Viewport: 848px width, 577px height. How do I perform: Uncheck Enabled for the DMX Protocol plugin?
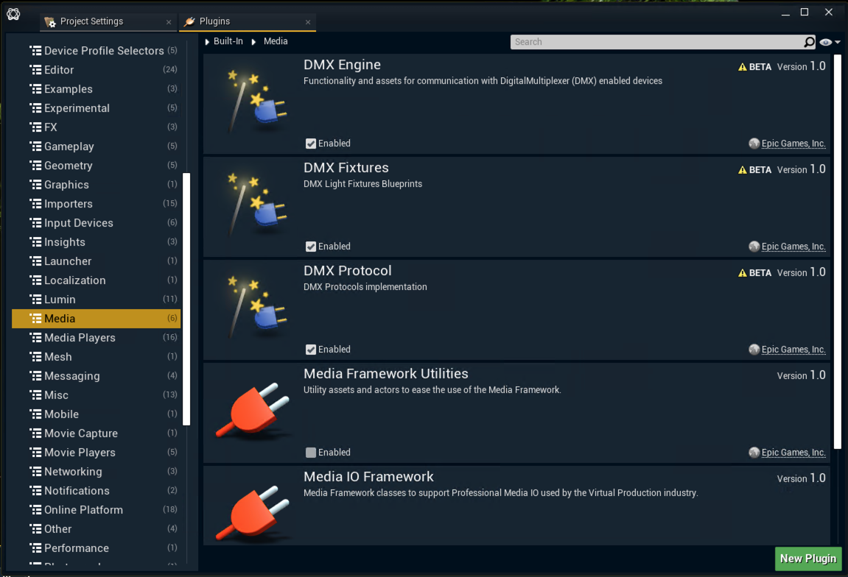[x=310, y=349]
